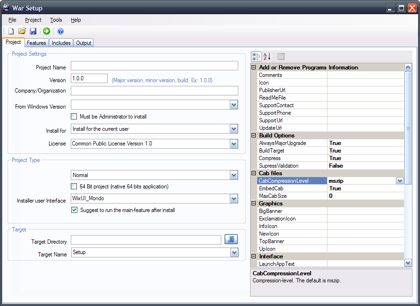The width and height of the screenshot is (420, 306).
Task: Select the SupportUrl property row
Action: [330, 120]
